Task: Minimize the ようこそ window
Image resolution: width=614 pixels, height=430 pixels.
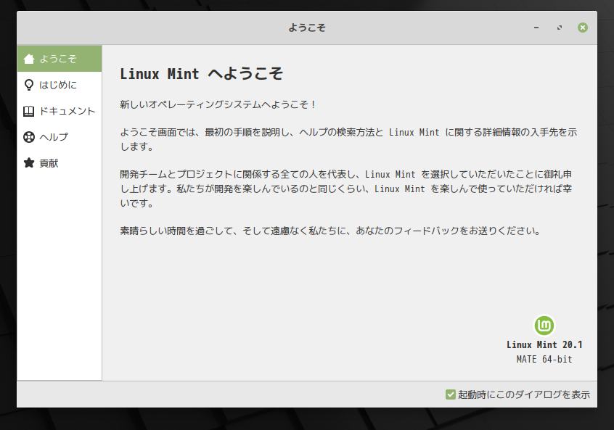Action: point(536,28)
